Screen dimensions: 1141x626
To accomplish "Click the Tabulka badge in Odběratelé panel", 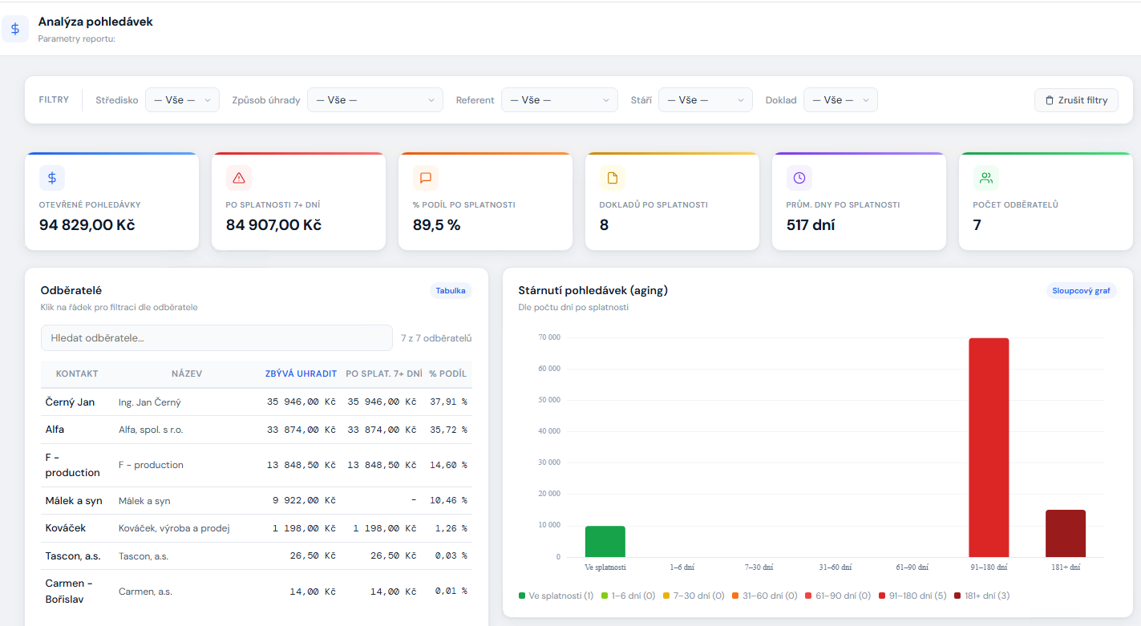I will [451, 291].
